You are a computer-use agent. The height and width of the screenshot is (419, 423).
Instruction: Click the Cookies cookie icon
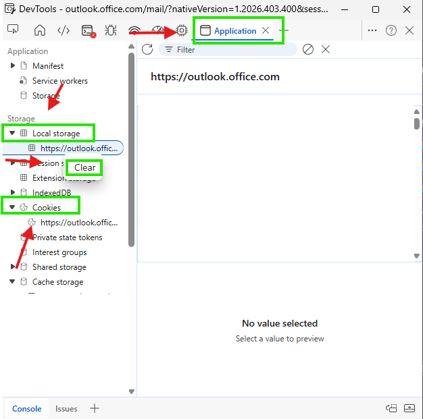[24, 207]
